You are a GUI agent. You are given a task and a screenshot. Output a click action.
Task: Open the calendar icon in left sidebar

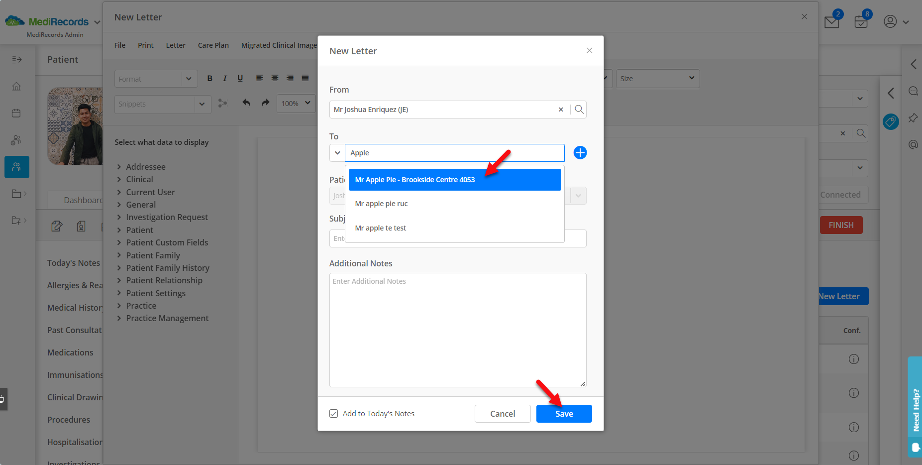tap(16, 113)
